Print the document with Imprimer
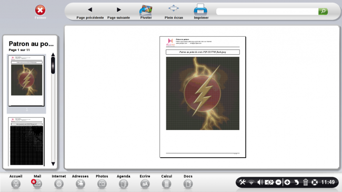342x192 pixels. [x=200, y=9]
